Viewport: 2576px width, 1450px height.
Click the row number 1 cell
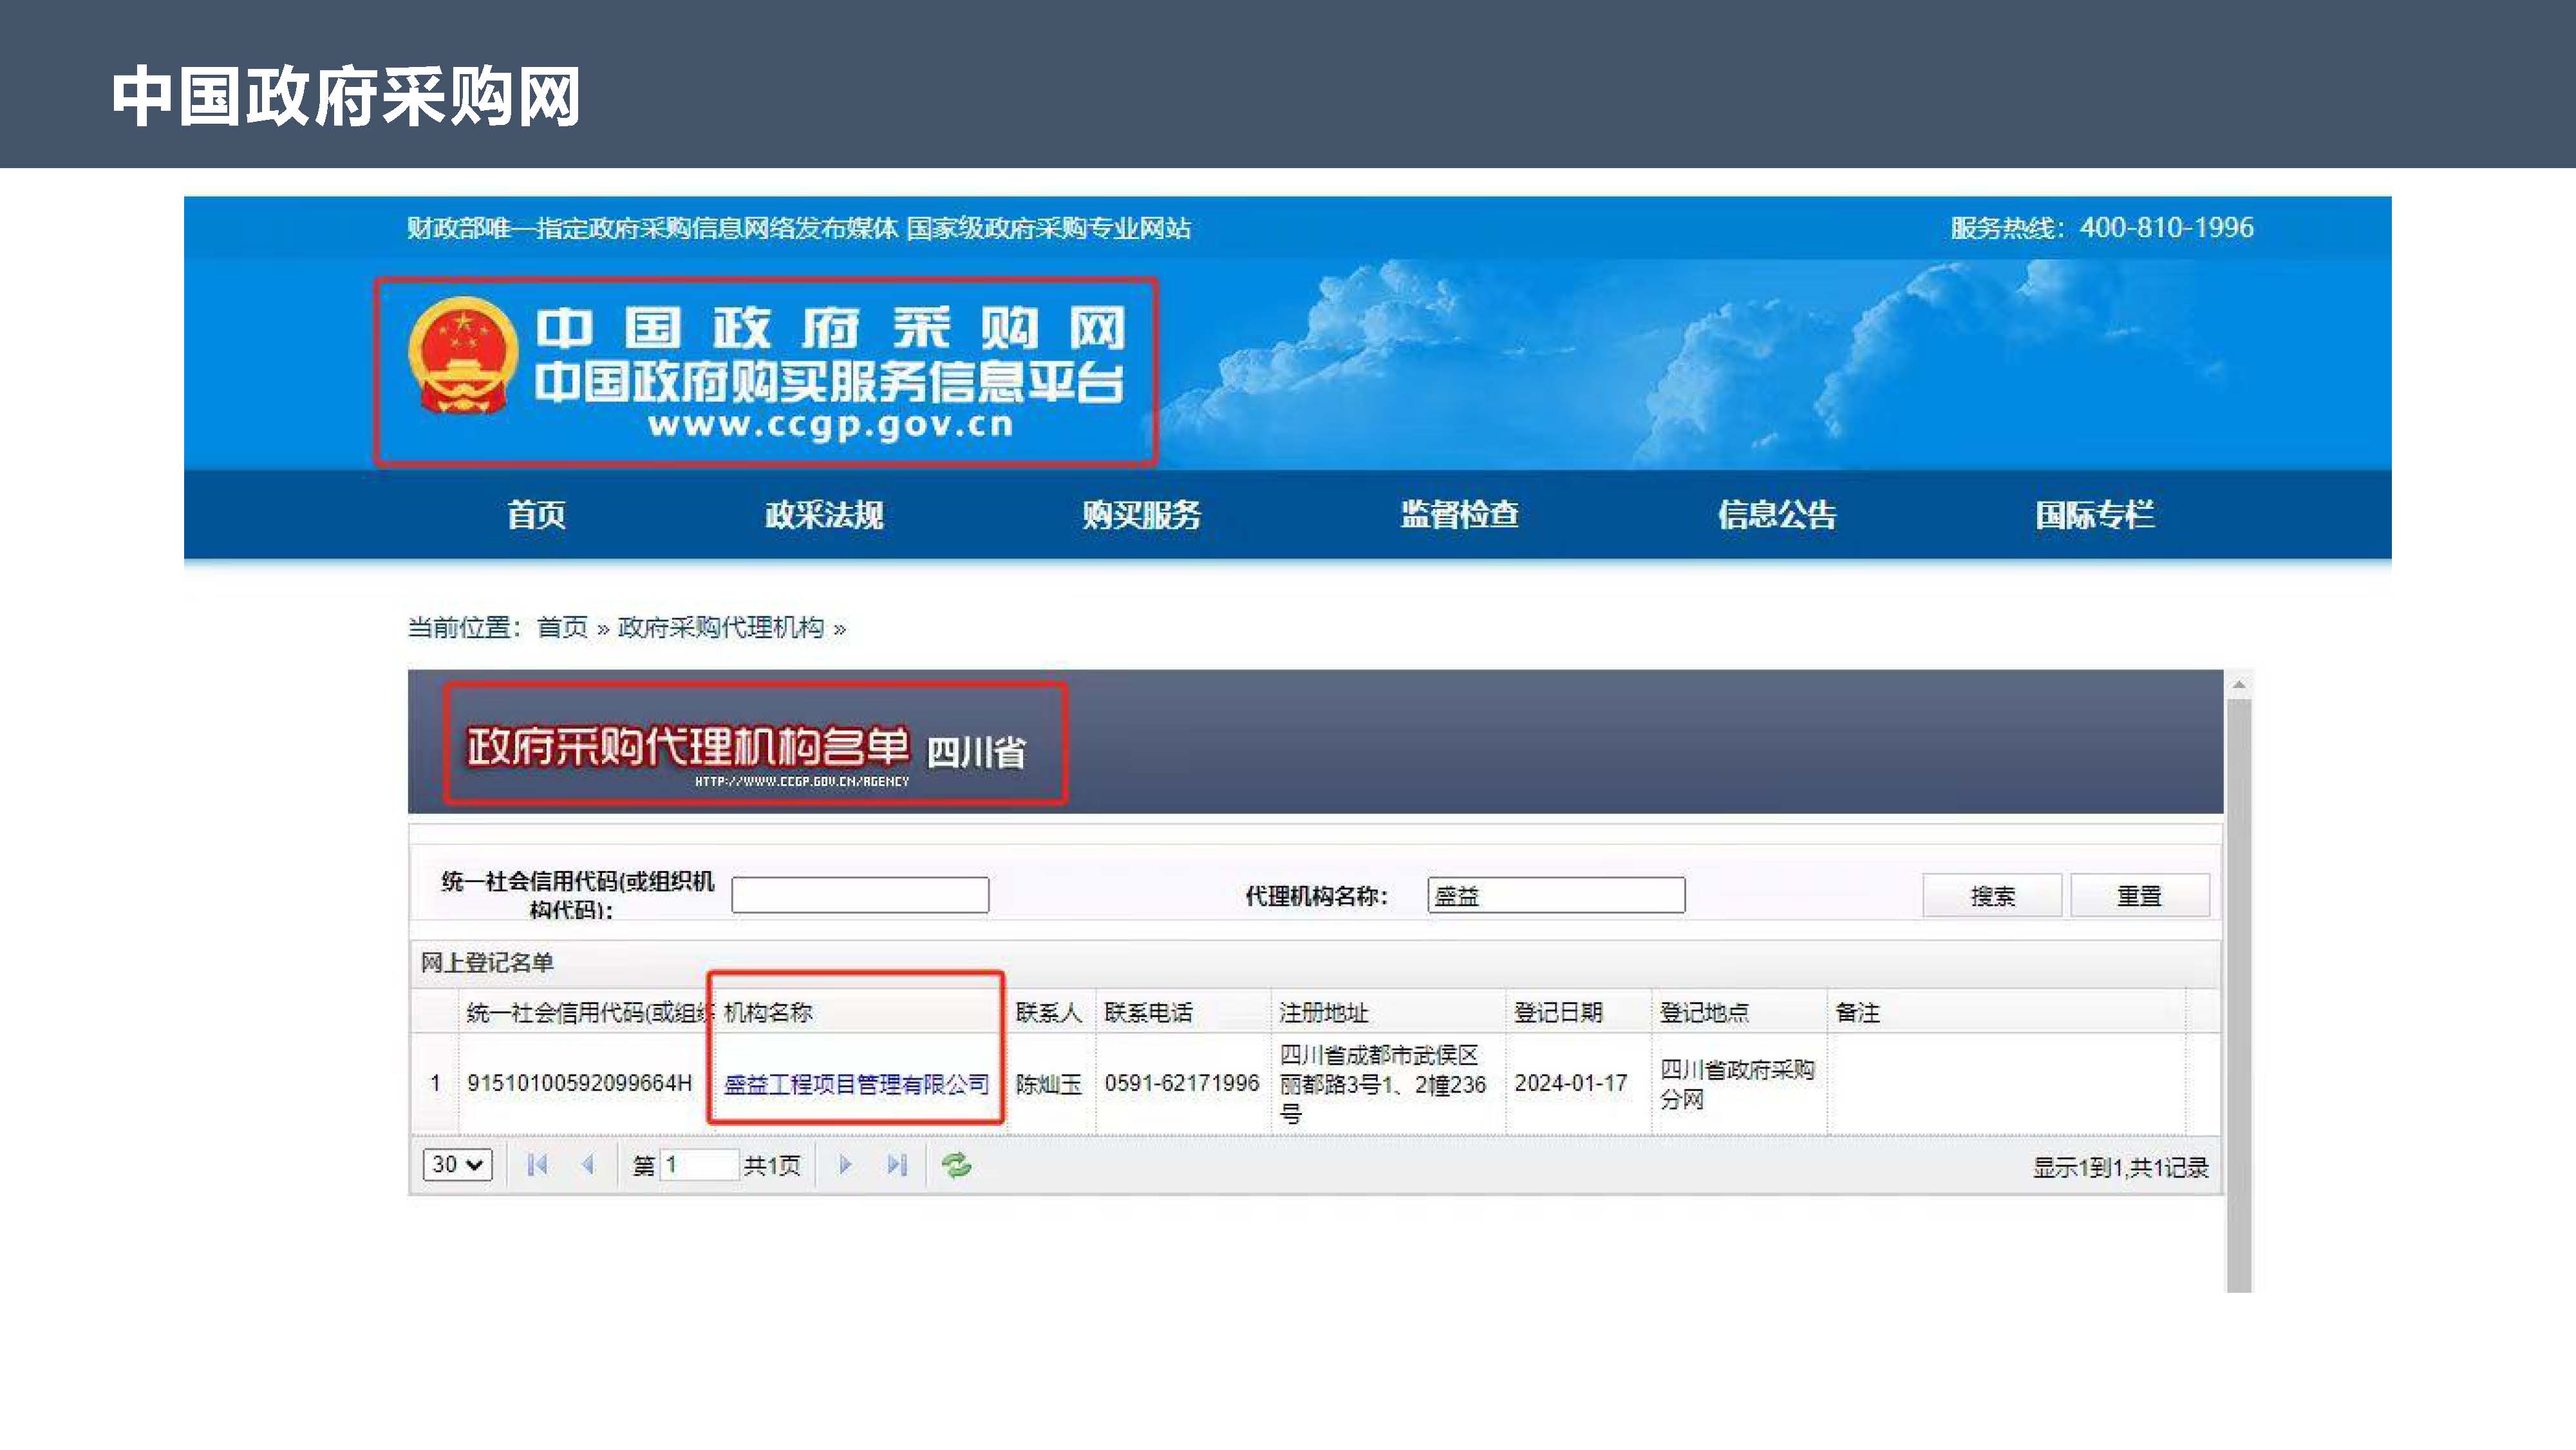click(x=435, y=1083)
